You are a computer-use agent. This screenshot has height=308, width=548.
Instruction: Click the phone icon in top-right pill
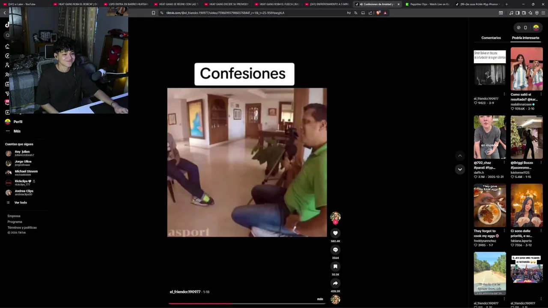pyautogui.click(x=525, y=27)
